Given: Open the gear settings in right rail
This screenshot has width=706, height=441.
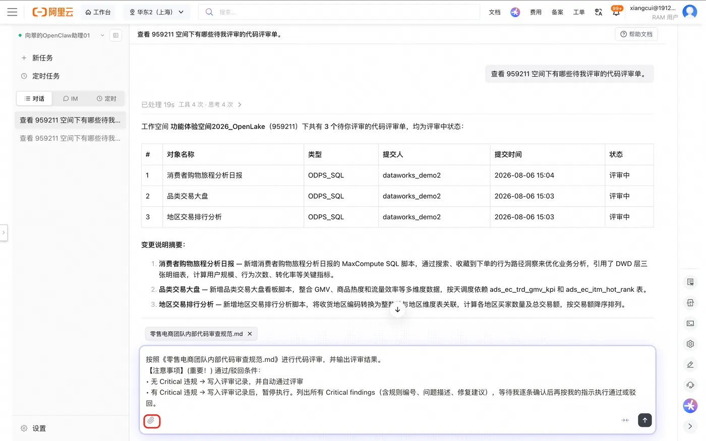Looking at the screenshot, I should pos(690,344).
